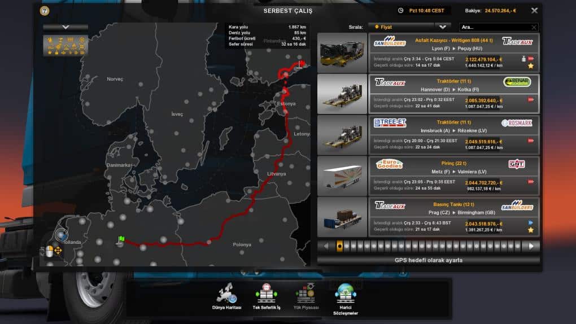Click the red destination flag on map
The height and width of the screenshot is (324, 576).
(302, 63)
